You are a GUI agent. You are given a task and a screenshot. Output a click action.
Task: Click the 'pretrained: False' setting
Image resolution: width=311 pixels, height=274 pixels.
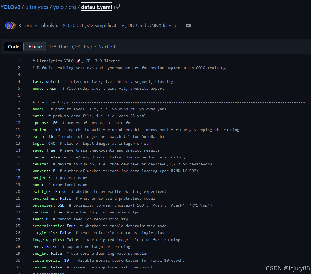click(52, 198)
